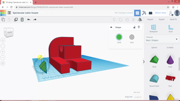Toggle the shape lock icon
180x101 pixels.
[134, 27]
